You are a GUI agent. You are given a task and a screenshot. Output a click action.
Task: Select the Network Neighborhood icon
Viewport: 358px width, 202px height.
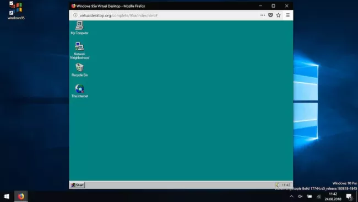[x=79, y=51]
